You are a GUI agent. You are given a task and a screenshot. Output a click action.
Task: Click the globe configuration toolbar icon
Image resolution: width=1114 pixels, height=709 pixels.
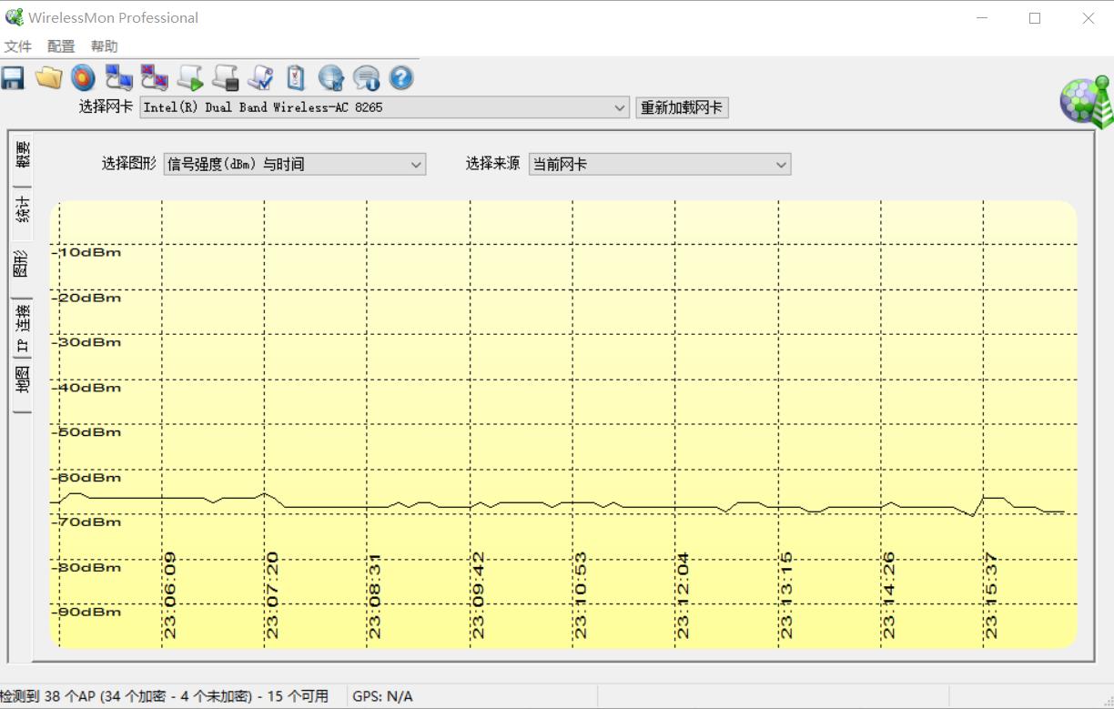pyautogui.click(x=330, y=78)
